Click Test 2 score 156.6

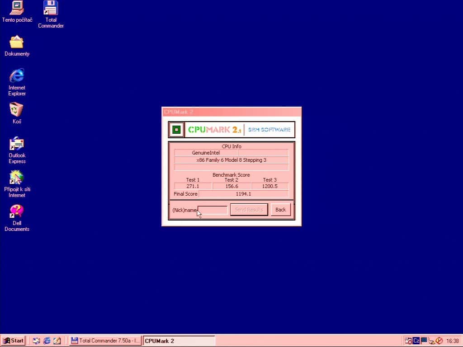231,186
